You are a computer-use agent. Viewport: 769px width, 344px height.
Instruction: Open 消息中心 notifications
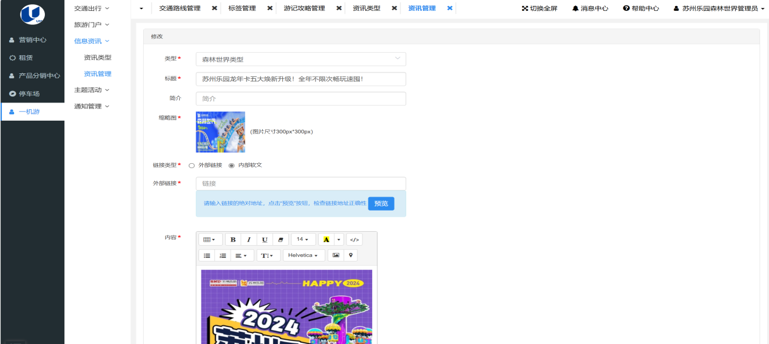pyautogui.click(x=591, y=8)
